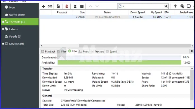Click Add Torrent from URL link icon

pyautogui.click(x=50, y=6)
